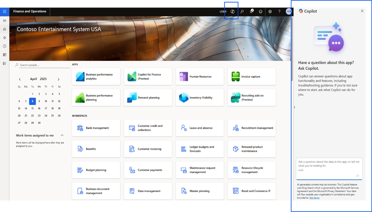372x212 pixels.
Task: Open Favorites star in sidebar
Action: pos(5,37)
